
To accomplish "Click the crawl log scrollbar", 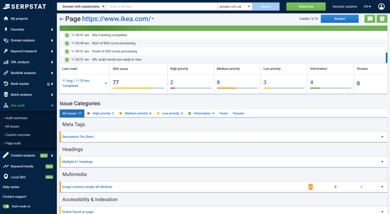I will coord(386,58).
